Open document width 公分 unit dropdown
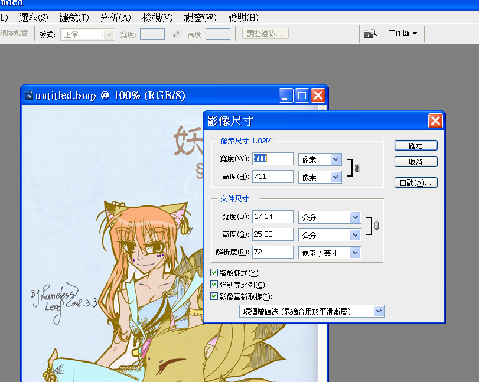 (330, 217)
